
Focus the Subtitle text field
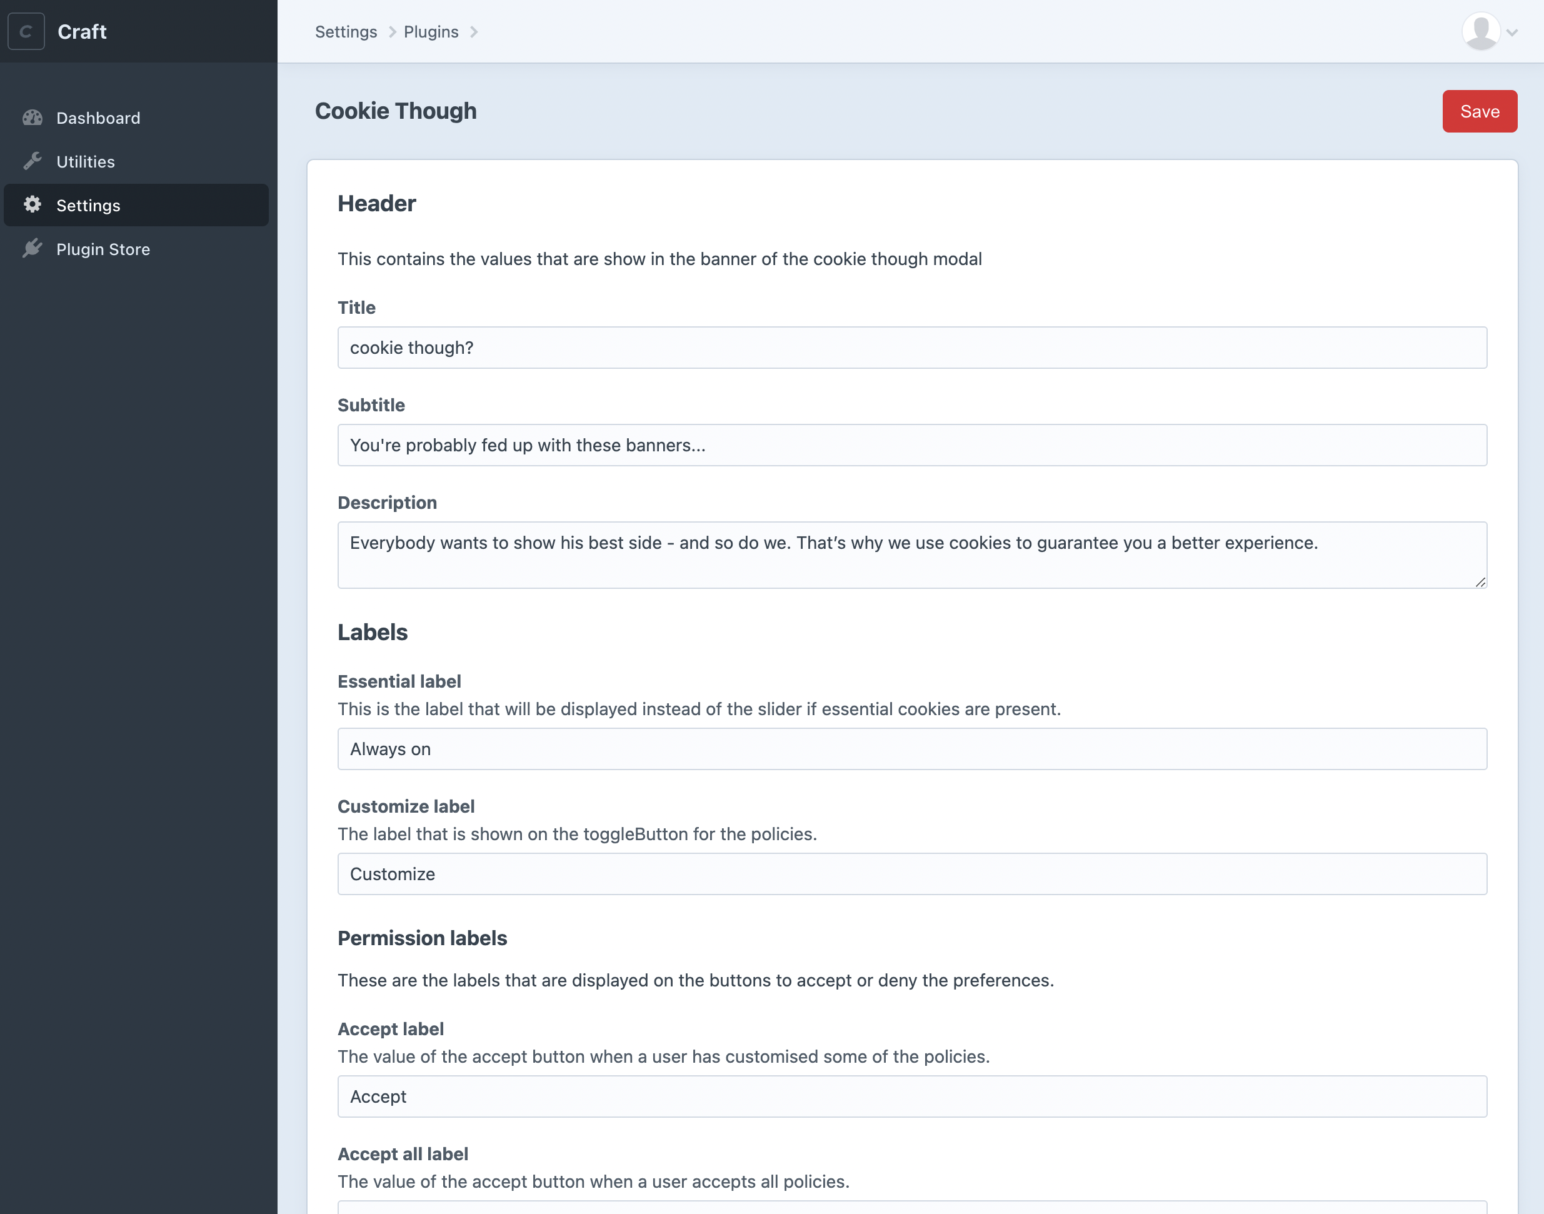pos(911,445)
